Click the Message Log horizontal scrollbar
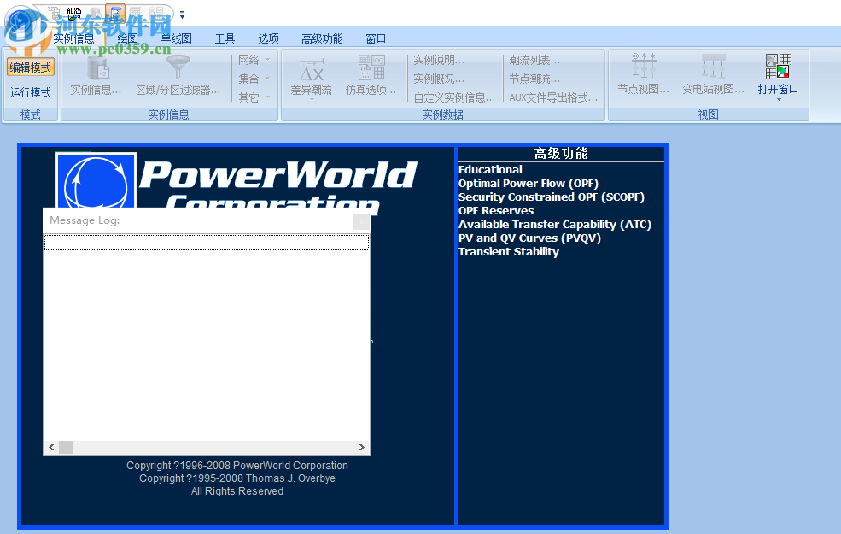The image size is (841, 534). [205, 446]
